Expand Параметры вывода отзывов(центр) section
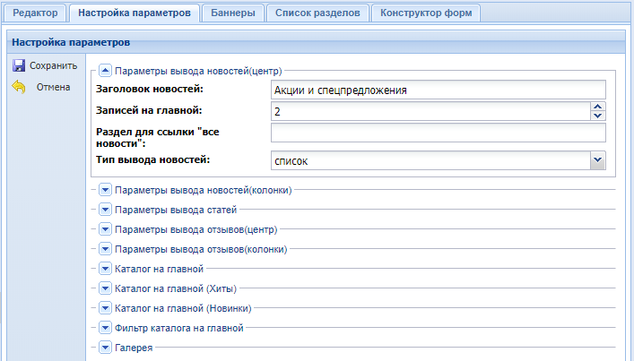634x361 pixels. click(x=105, y=229)
